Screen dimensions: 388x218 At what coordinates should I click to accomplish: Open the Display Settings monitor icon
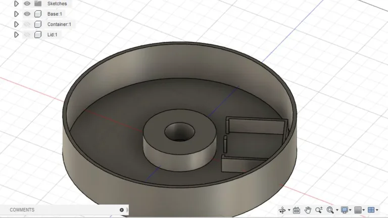click(x=345, y=210)
